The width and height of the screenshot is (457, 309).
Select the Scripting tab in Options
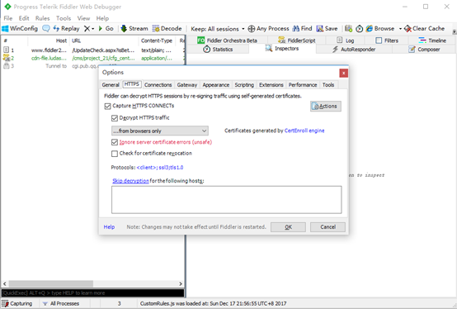(244, 84)
